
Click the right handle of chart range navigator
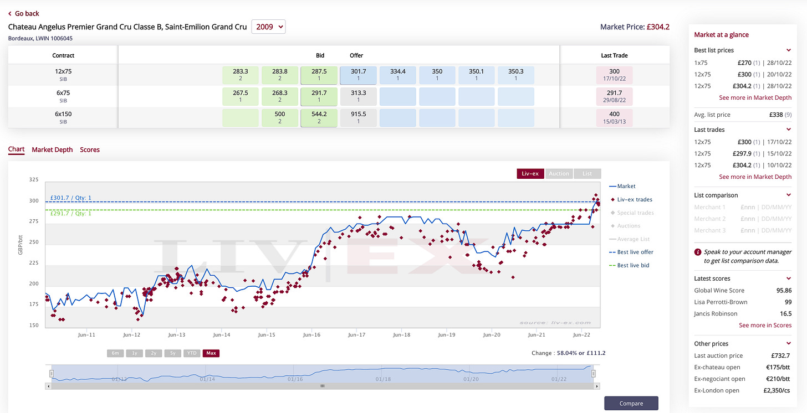593,374
